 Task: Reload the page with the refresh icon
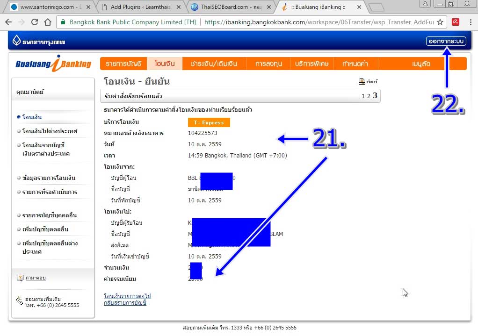click(35, 22)
